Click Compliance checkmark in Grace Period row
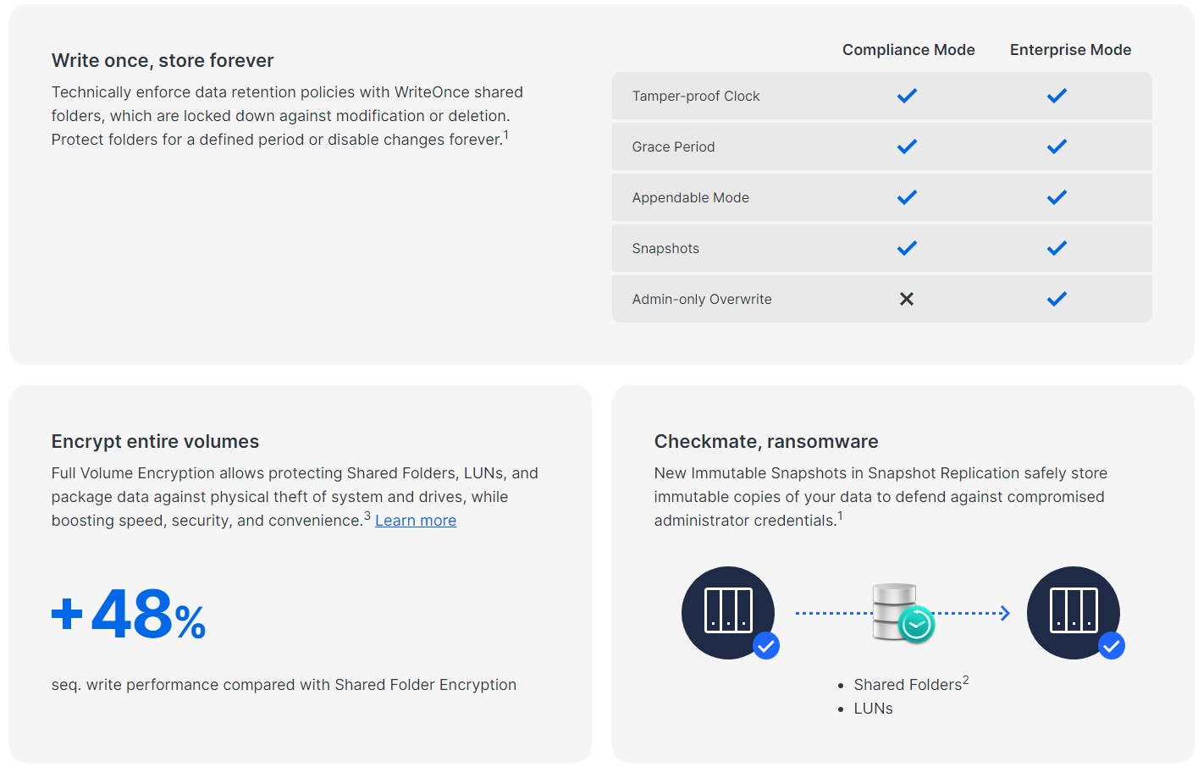This screenshot has width=1198, height=767. point(907,146)
